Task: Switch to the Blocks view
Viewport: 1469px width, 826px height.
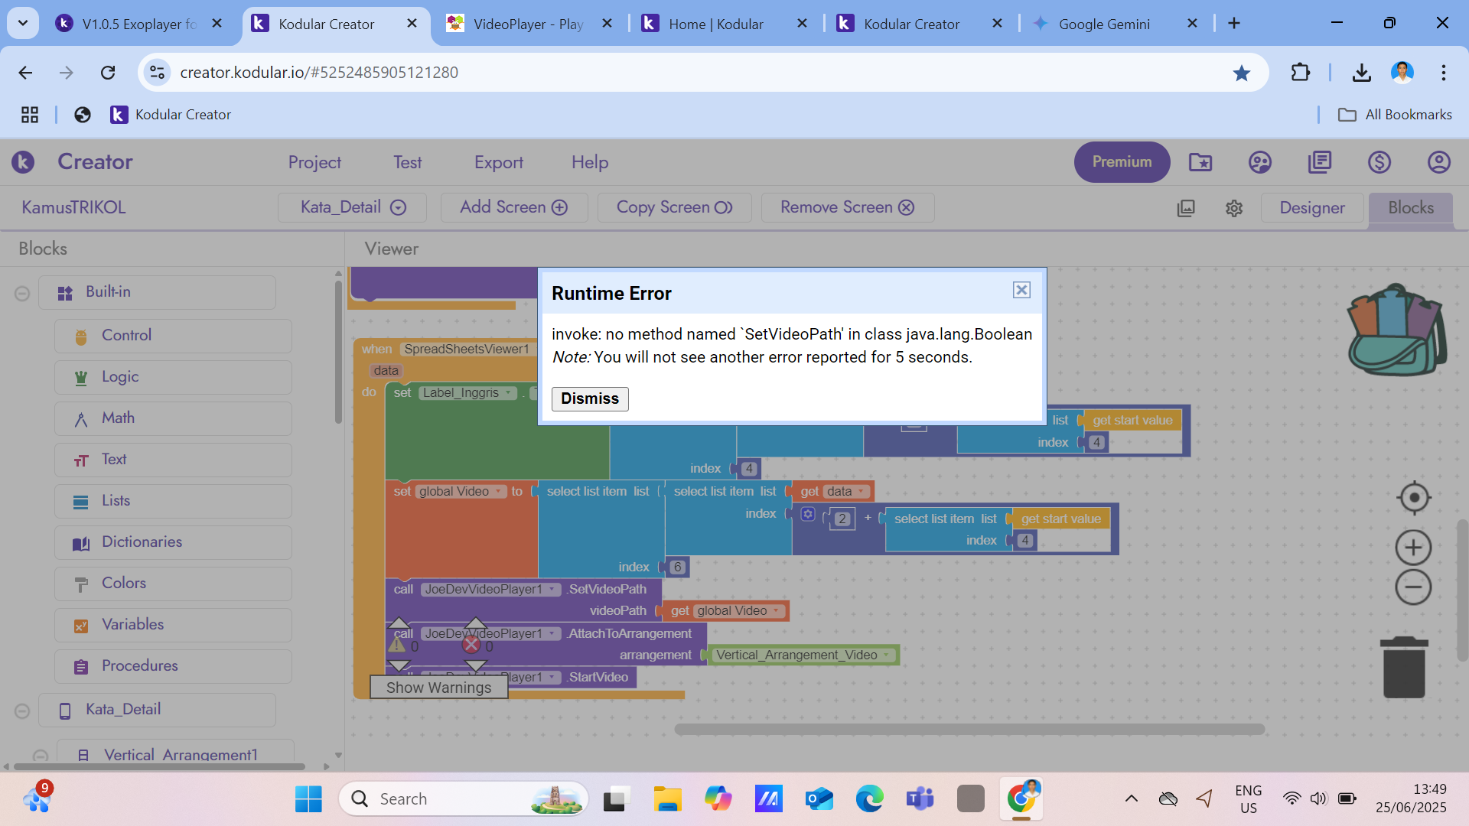Action: [x=1411, y=208]
